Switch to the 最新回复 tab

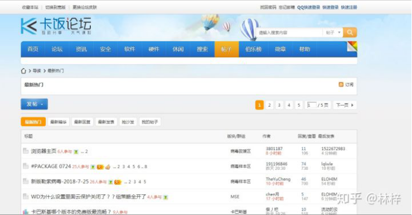(x=83, y=122)
